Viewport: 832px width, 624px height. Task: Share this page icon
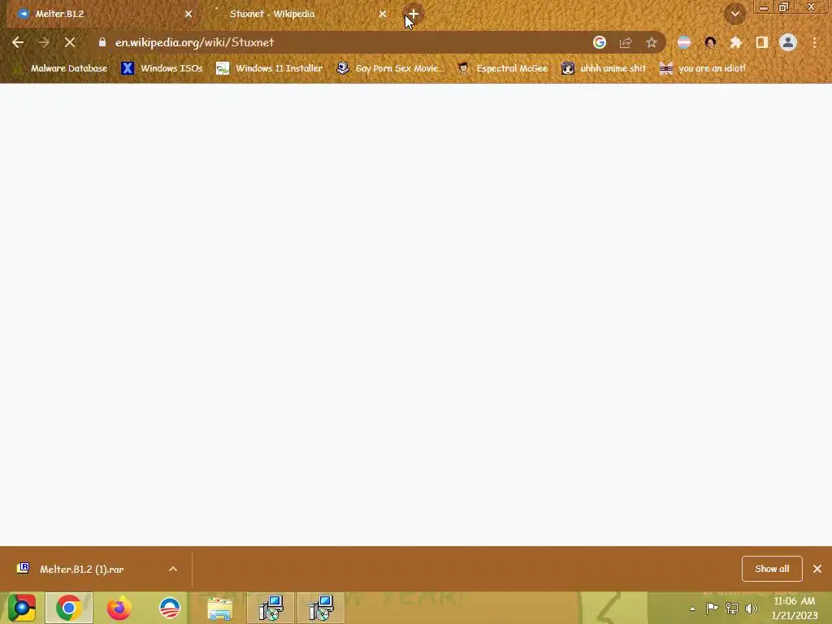(626, 42)
